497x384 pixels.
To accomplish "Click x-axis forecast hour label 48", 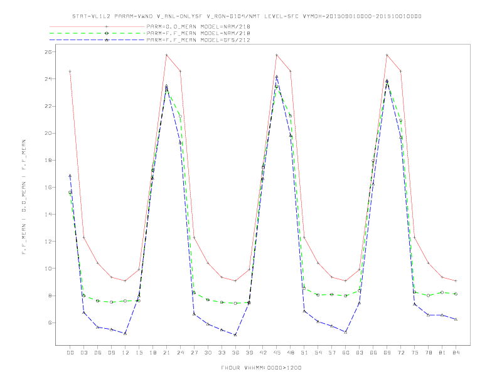I will pos(291,353).
